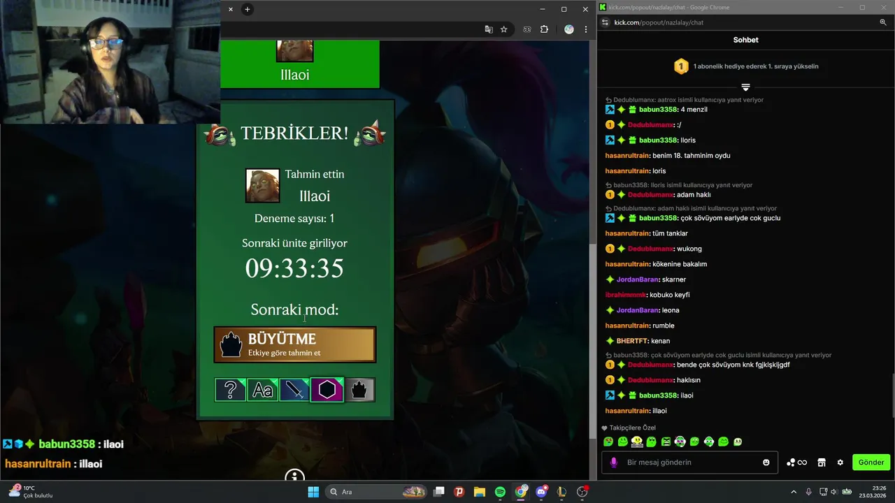Select the Quote mode Aa icon
This screenshot has width=895, height=503.
pos(262,390)
